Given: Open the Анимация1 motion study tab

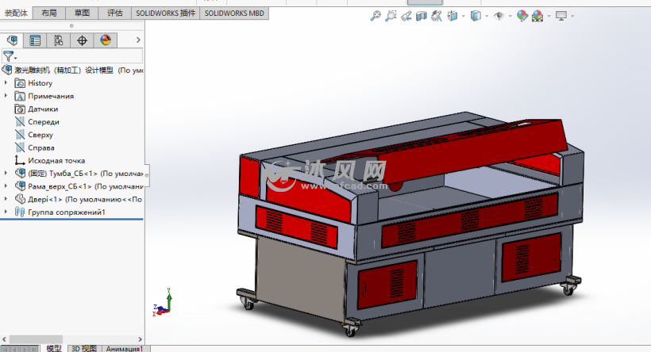Looking at the screenshot, I should click(125, 348).
